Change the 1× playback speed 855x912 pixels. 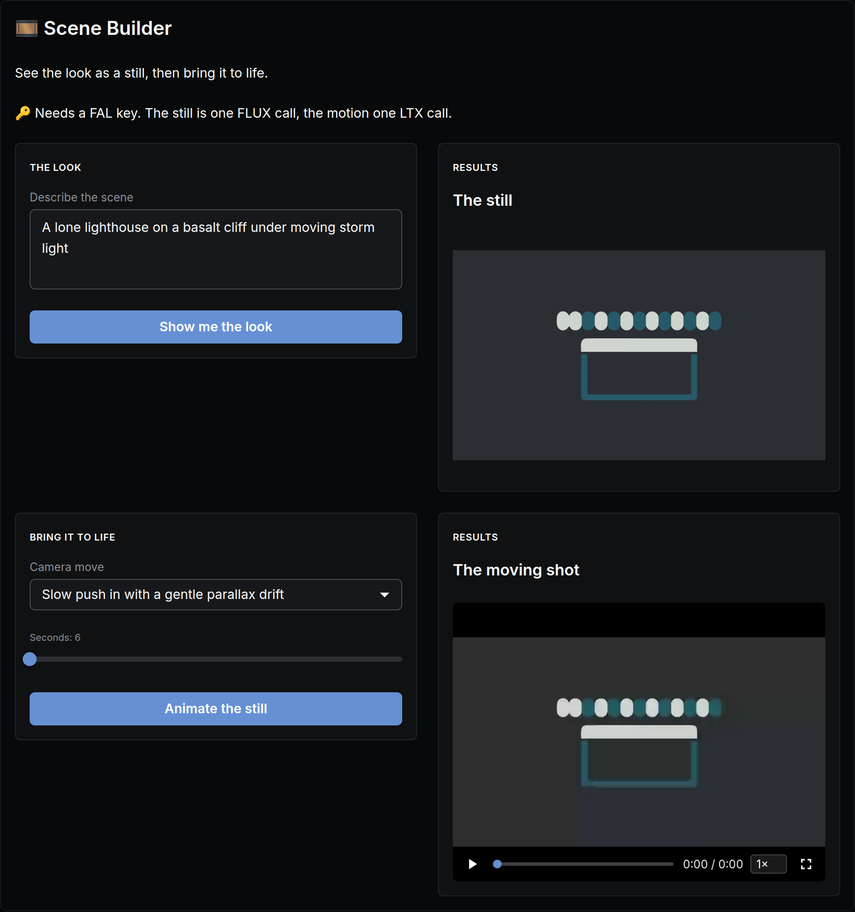pyautogui.click(x=768, y=864)
